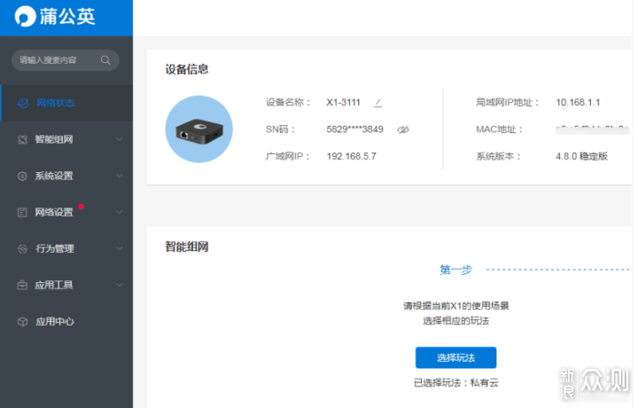Click the 应用工具 briefcase icon
The image size is (638, 408).
click(22, 285)
